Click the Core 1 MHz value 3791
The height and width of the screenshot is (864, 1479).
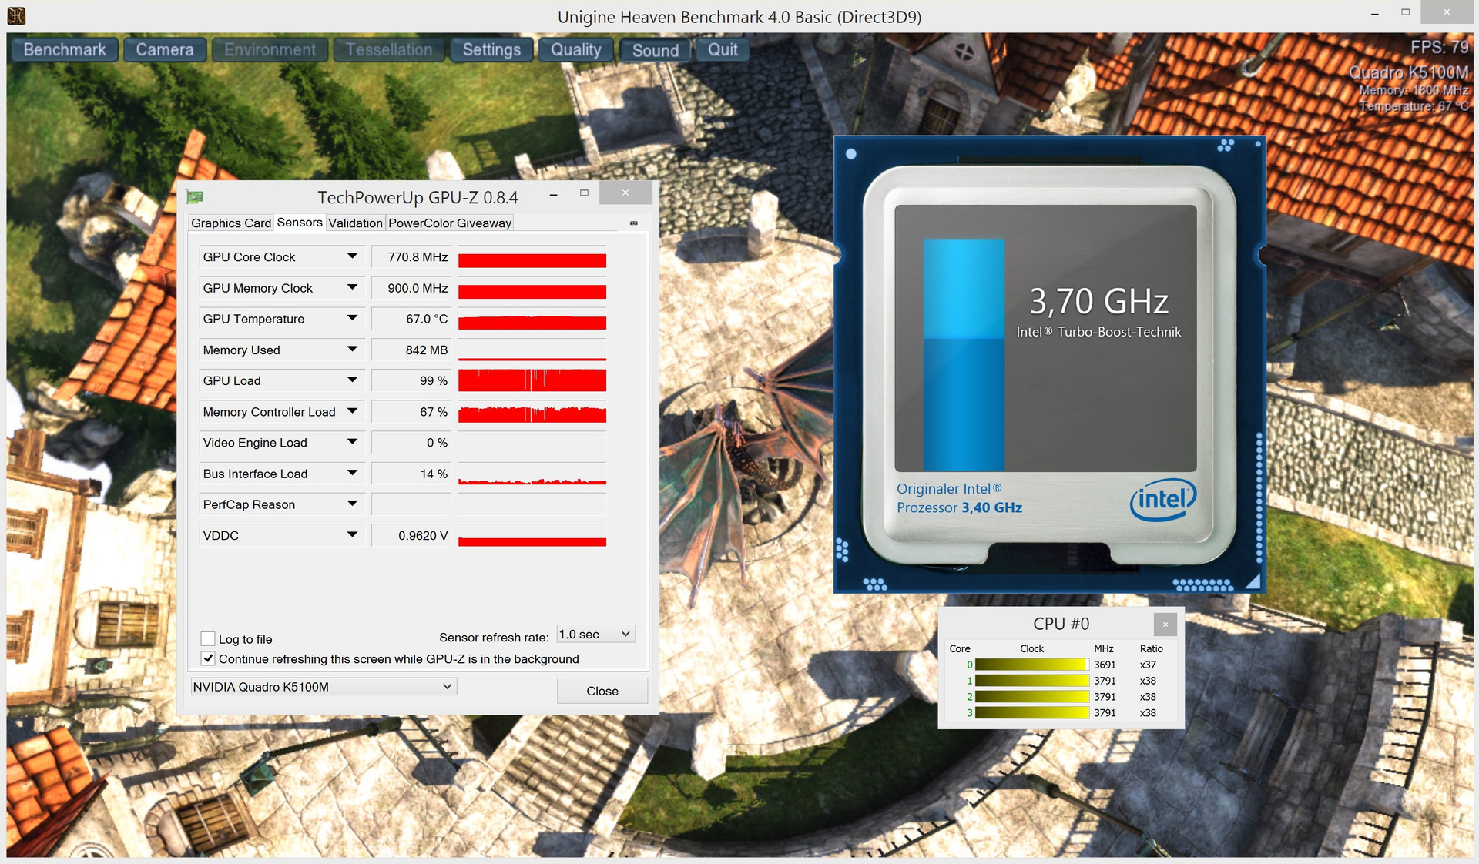(1105, 681)
